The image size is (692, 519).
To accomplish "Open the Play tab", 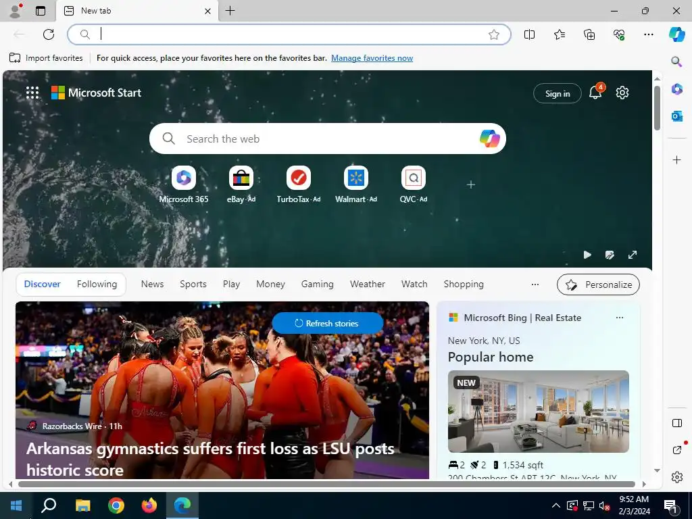I will point(231,285).
